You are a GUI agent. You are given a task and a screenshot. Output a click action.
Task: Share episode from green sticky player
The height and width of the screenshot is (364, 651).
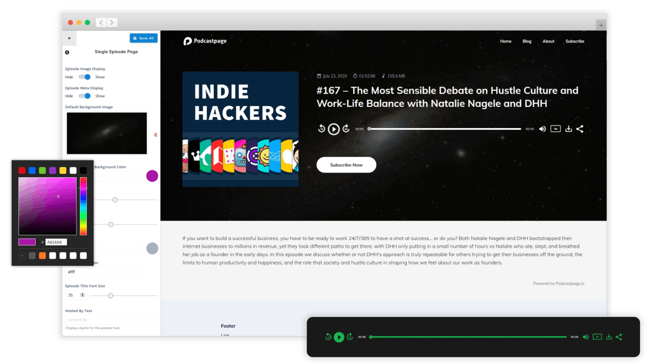[x=619, y=337]
